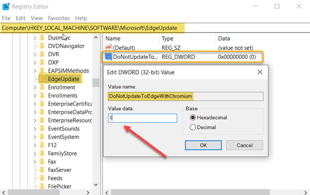
Task: Click the Value data input field
Action: pyautogui.click(x=142, y=118)
